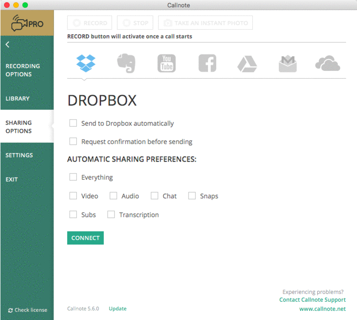Screen dimensions: 357x320
Task: Visit the www.callnote.net link
Action: pyautogui.click(x=322, y=309)
